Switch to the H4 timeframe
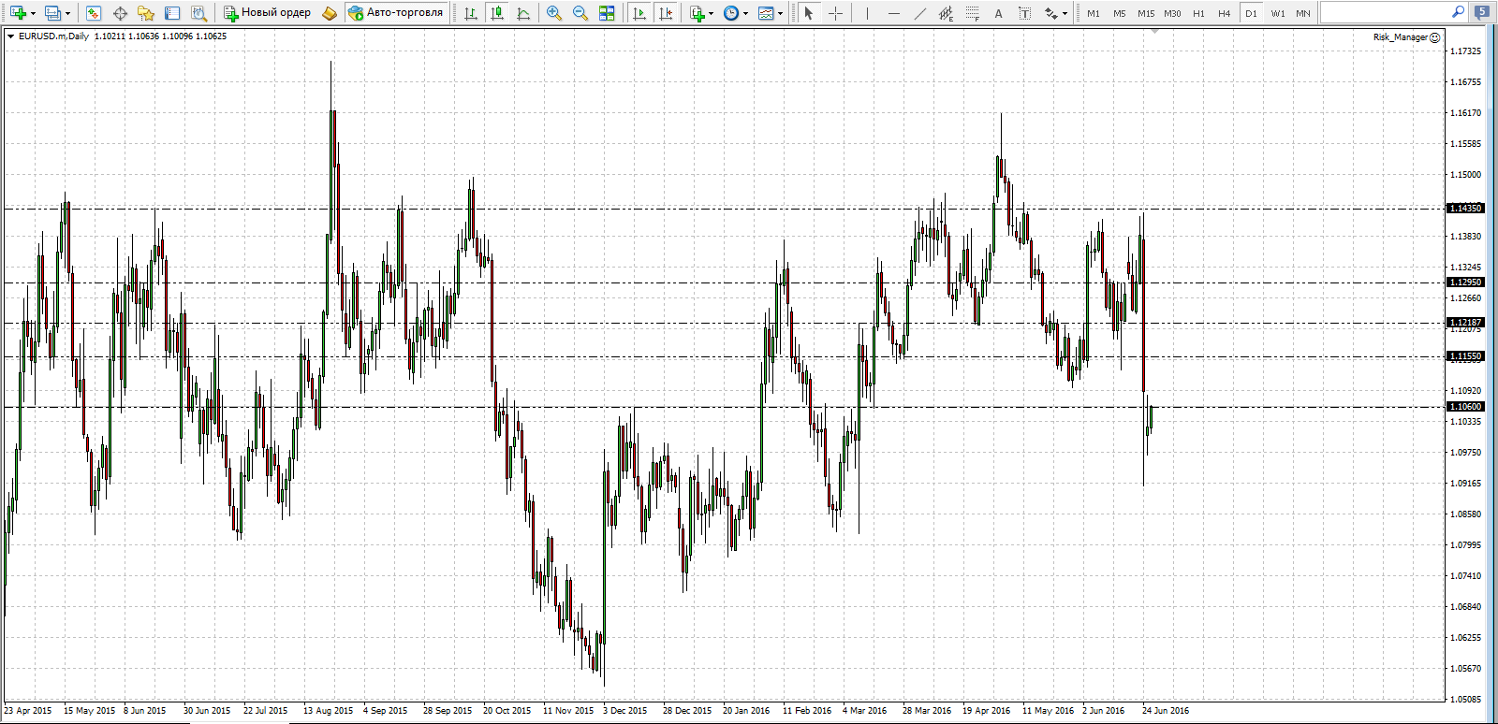The image size is (1498, 724). coord(1224,13)
